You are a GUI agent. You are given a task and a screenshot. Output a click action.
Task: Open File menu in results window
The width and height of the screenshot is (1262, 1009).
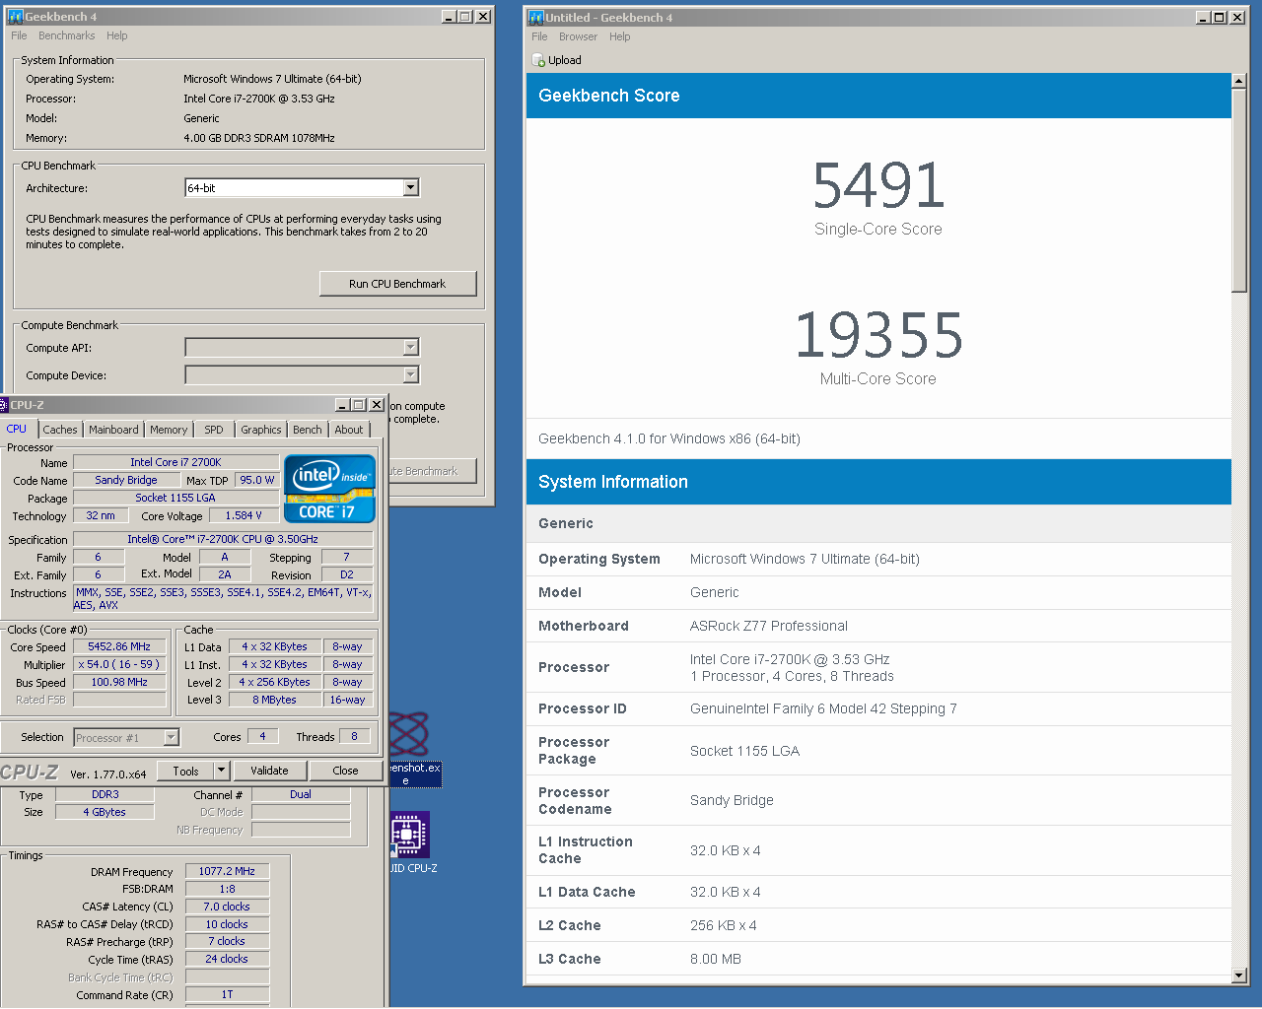click(x=539, y=36)
